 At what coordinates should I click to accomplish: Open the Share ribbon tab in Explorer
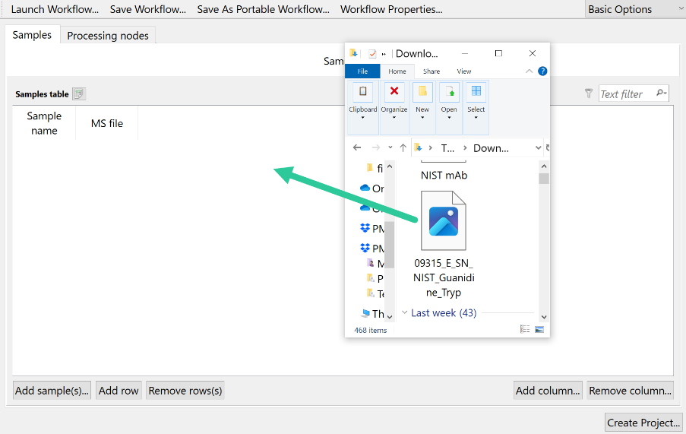(432, 71)
